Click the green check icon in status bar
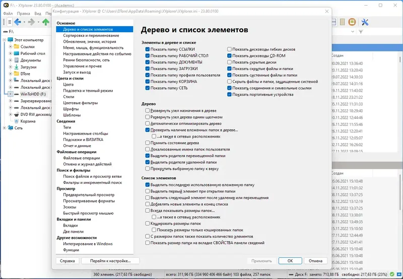This screenshot has width=403, height=279. [x=392, y=274]
